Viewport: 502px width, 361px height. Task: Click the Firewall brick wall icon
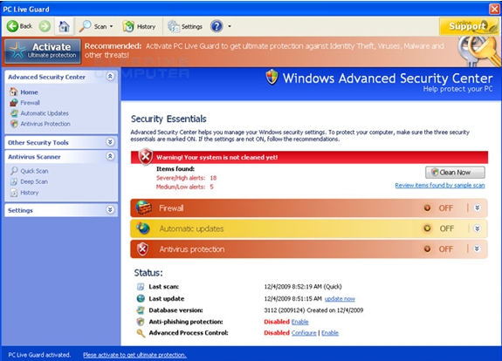pos(144,208)
